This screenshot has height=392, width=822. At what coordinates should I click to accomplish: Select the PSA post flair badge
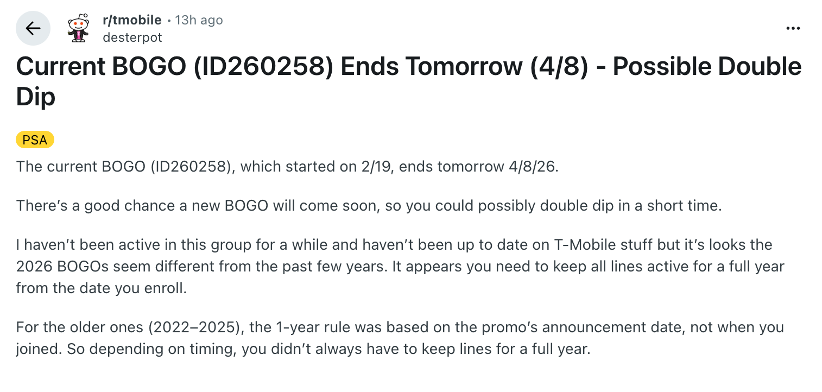click(x=35, y=140)
